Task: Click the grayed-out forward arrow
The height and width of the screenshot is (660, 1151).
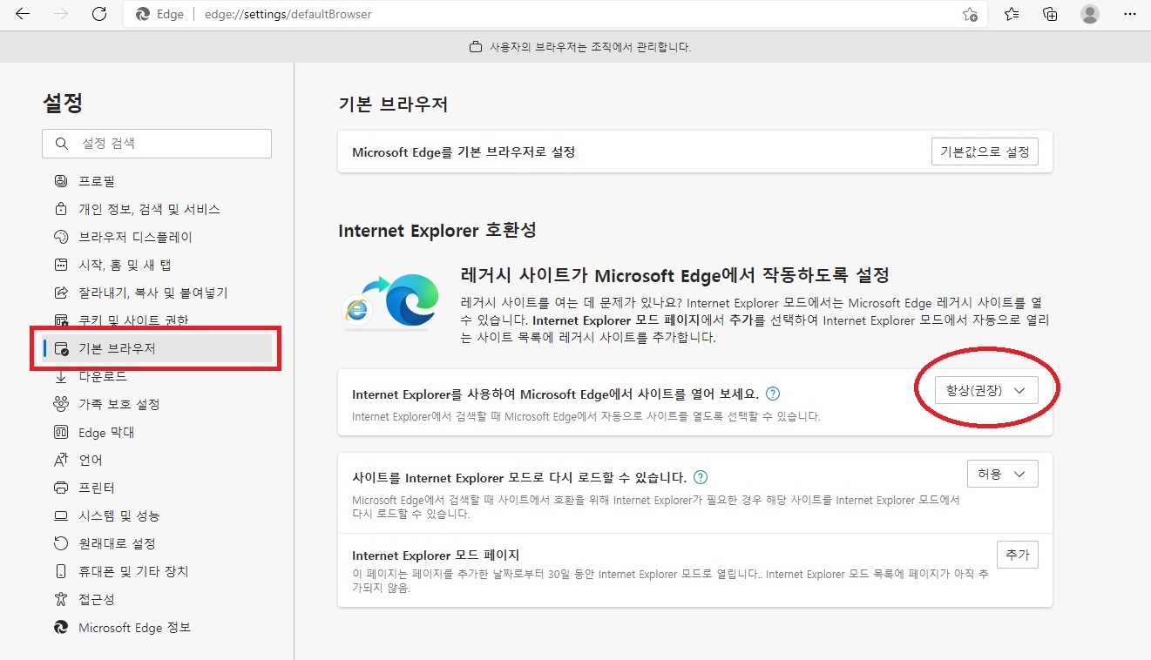Action: [x=60, y=14]
